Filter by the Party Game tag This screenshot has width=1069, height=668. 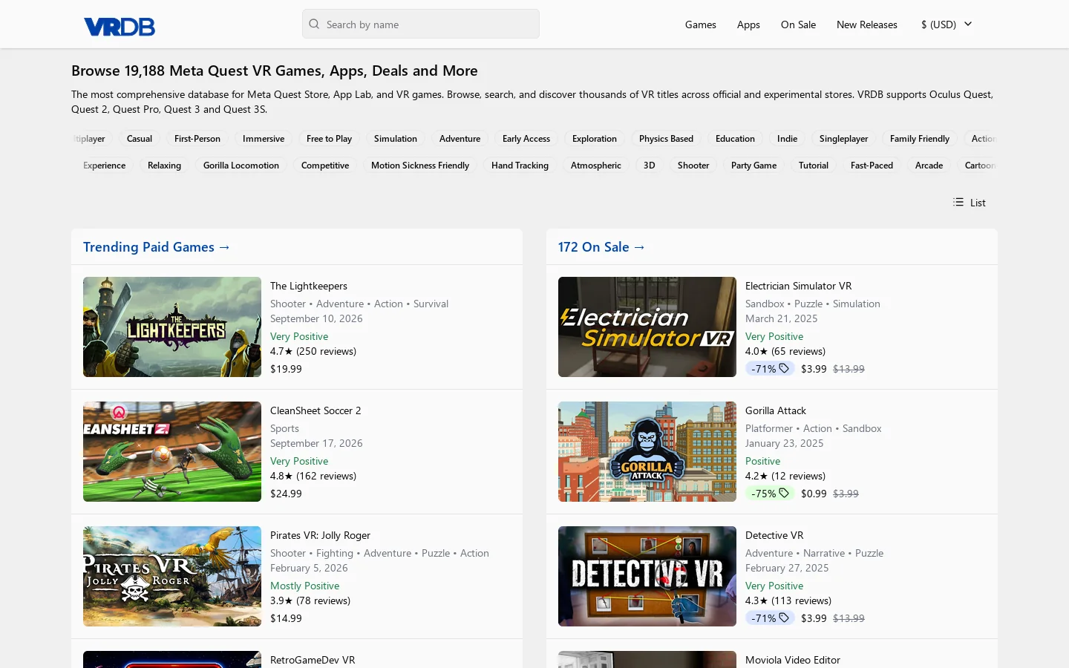[753, 166]
